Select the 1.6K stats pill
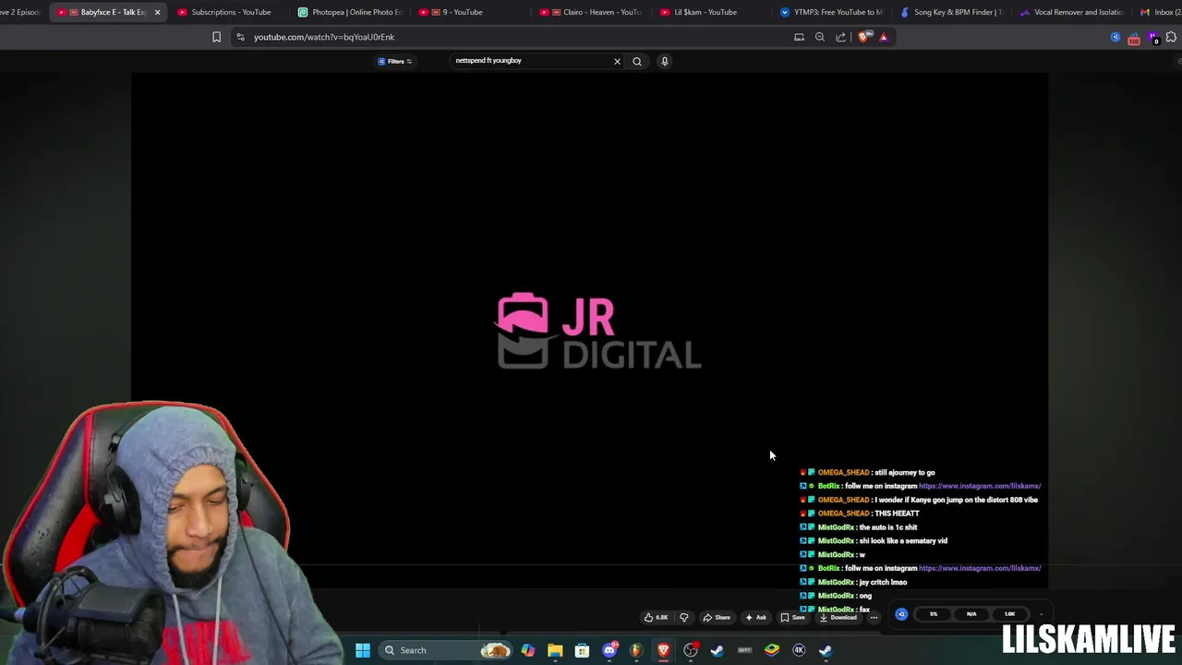 (x=1009, y=614)
